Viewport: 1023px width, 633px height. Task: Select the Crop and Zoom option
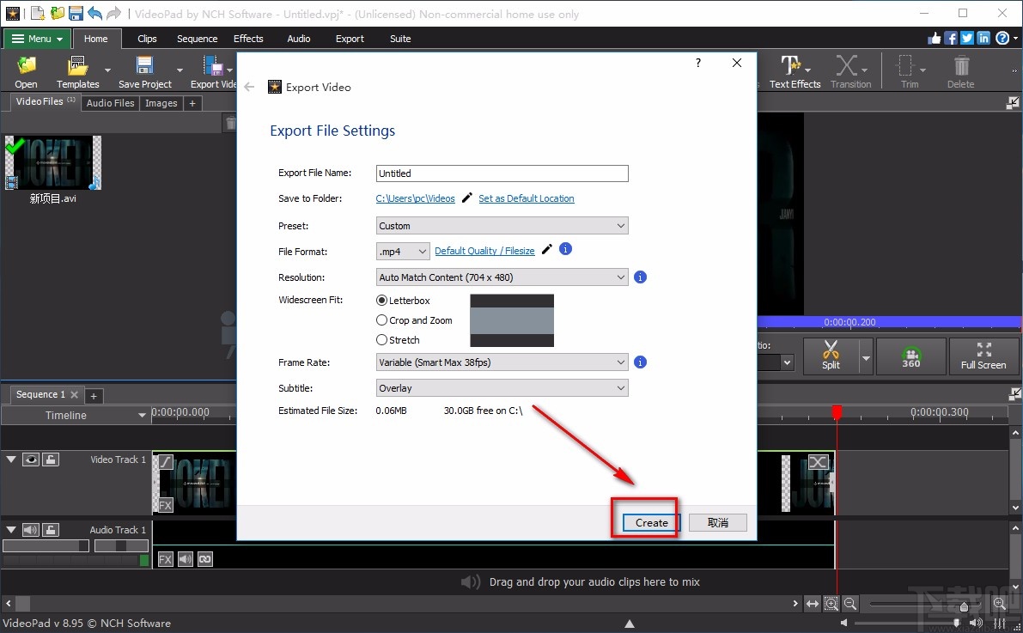coord(382,320)
